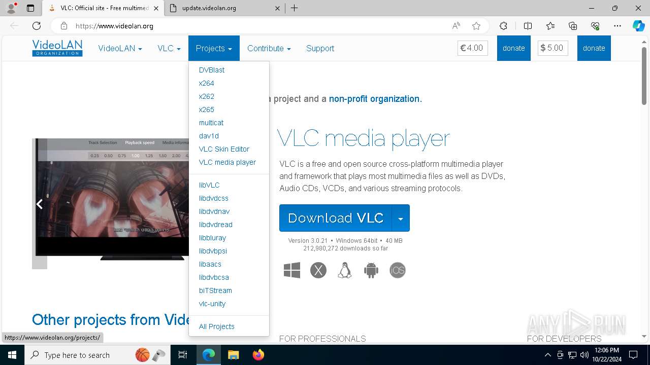Open VLC Skin Editor menu entry

coord(224,149)
